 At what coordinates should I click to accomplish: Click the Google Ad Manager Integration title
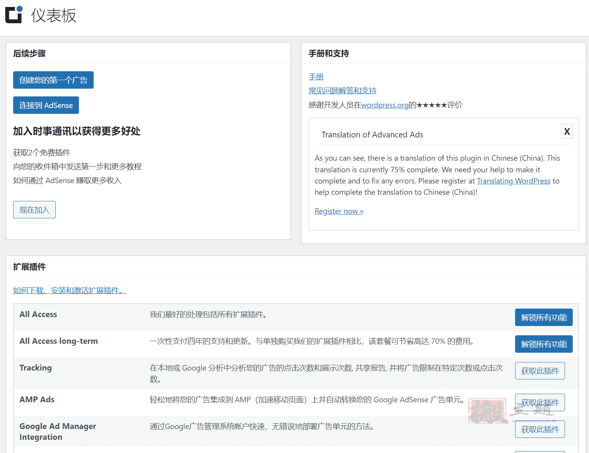pyautogui.click(x=58, y=431)
